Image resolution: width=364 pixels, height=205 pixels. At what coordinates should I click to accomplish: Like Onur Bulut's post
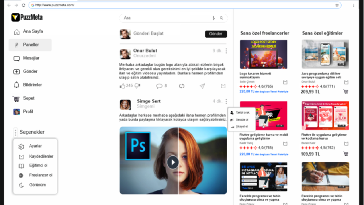[123, 86]
